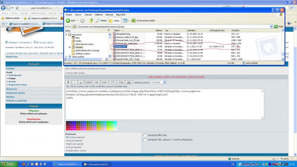Select SuperbCombi_CZE_13.jpg file
This screenshot has height=167, width=297.
coord(127,59)
